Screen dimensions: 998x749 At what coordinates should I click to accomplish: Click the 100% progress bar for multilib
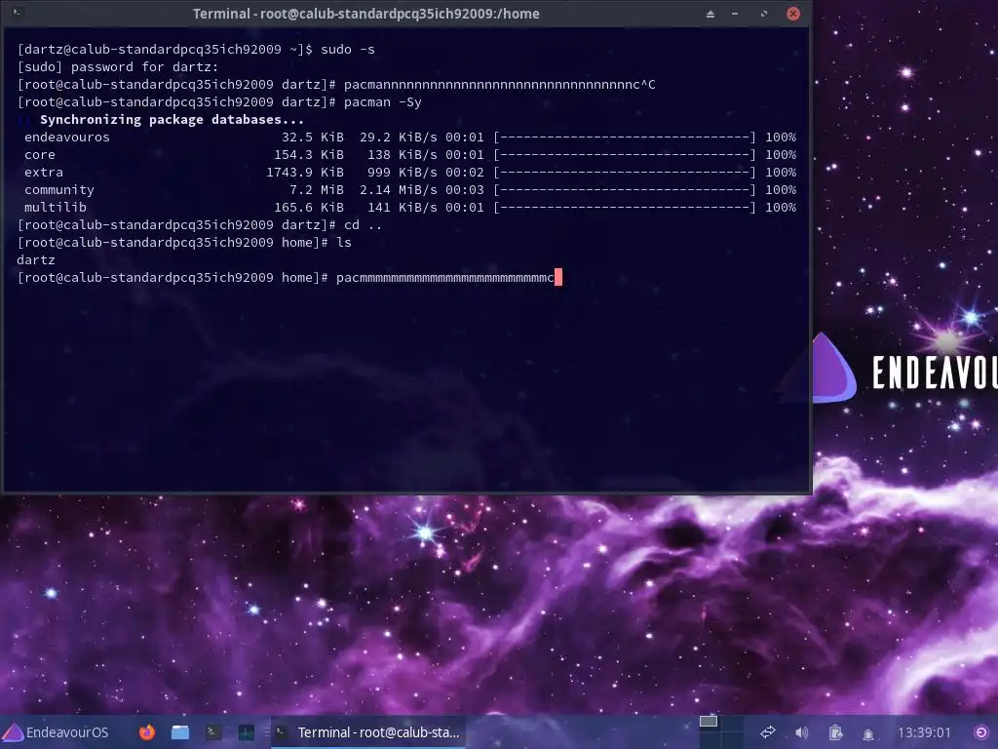[x=625, y=207]
